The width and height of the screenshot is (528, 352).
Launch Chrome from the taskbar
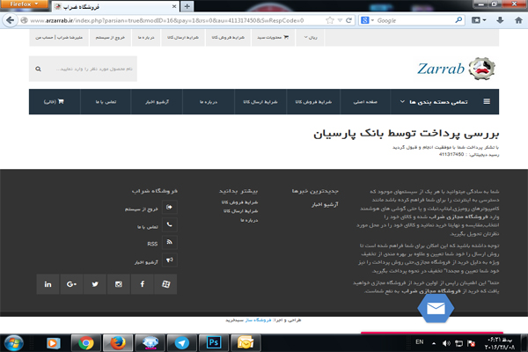tap(86, 343)
